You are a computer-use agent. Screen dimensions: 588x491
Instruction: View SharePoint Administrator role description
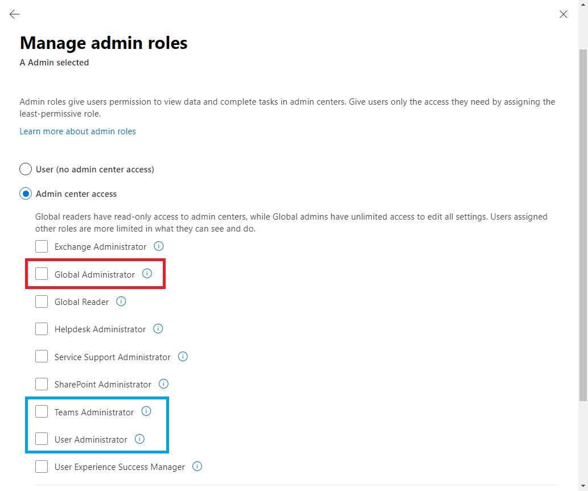point(163,384)
